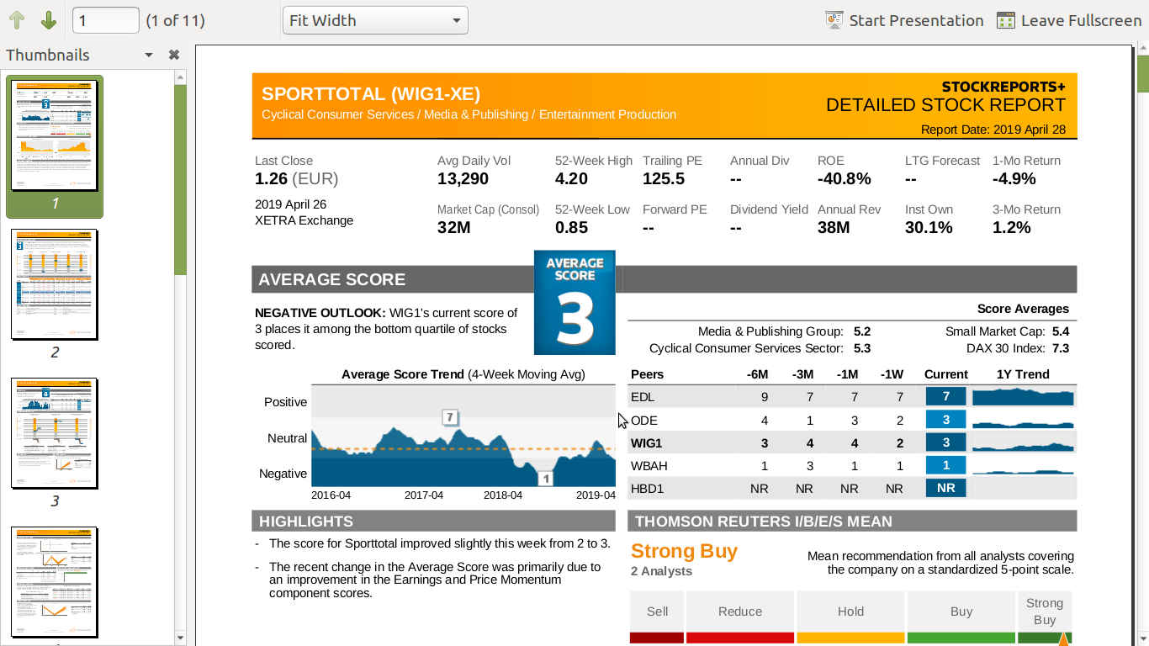Click the Start Presentation icon
The height and width of the screenshot is (646, 1149).
click(x=834, y=20)
